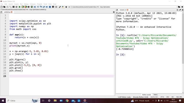Select the untitled0.py editor tab
The width and height of the screenshot is (184, 103).
7,12
